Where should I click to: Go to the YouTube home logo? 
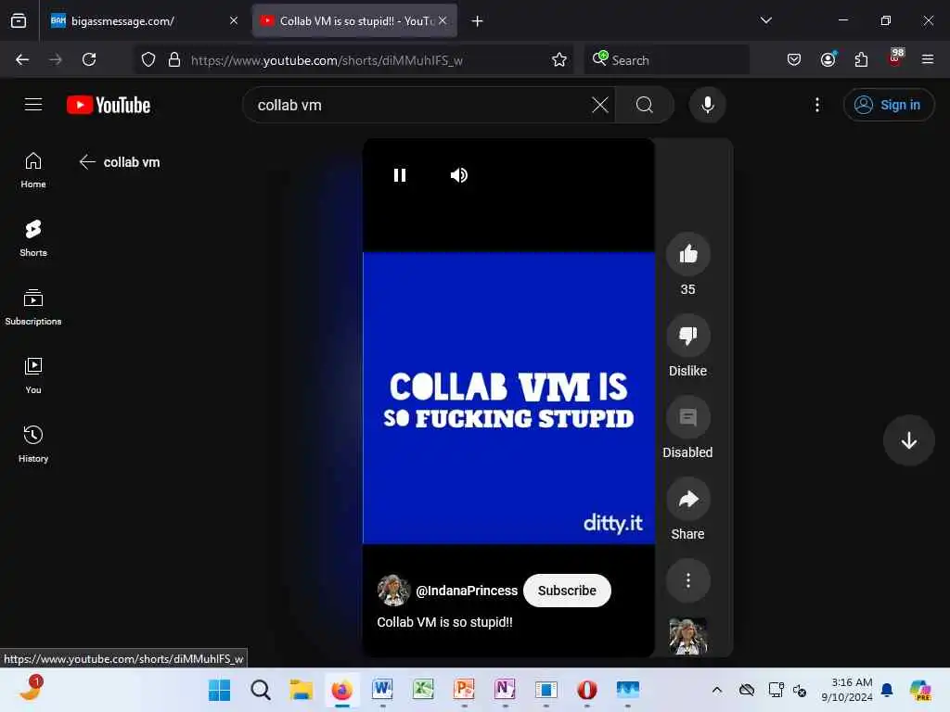(x=109, y=105)
